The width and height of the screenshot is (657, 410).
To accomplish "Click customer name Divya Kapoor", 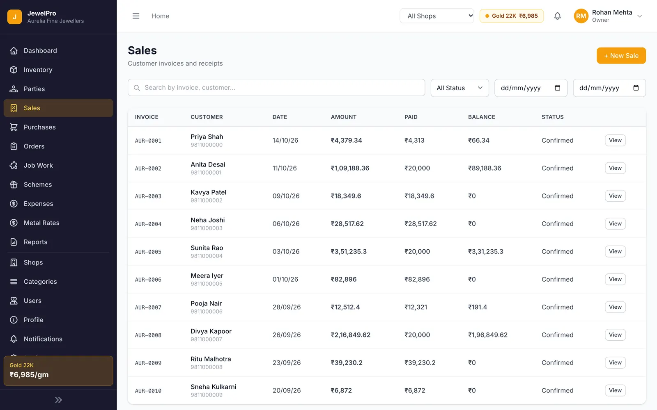I will coord(211,331).
